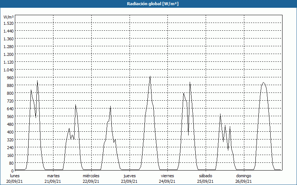297x185 pixels.
Task: Click the 640 y-axis value
Action: click(10, 108)
